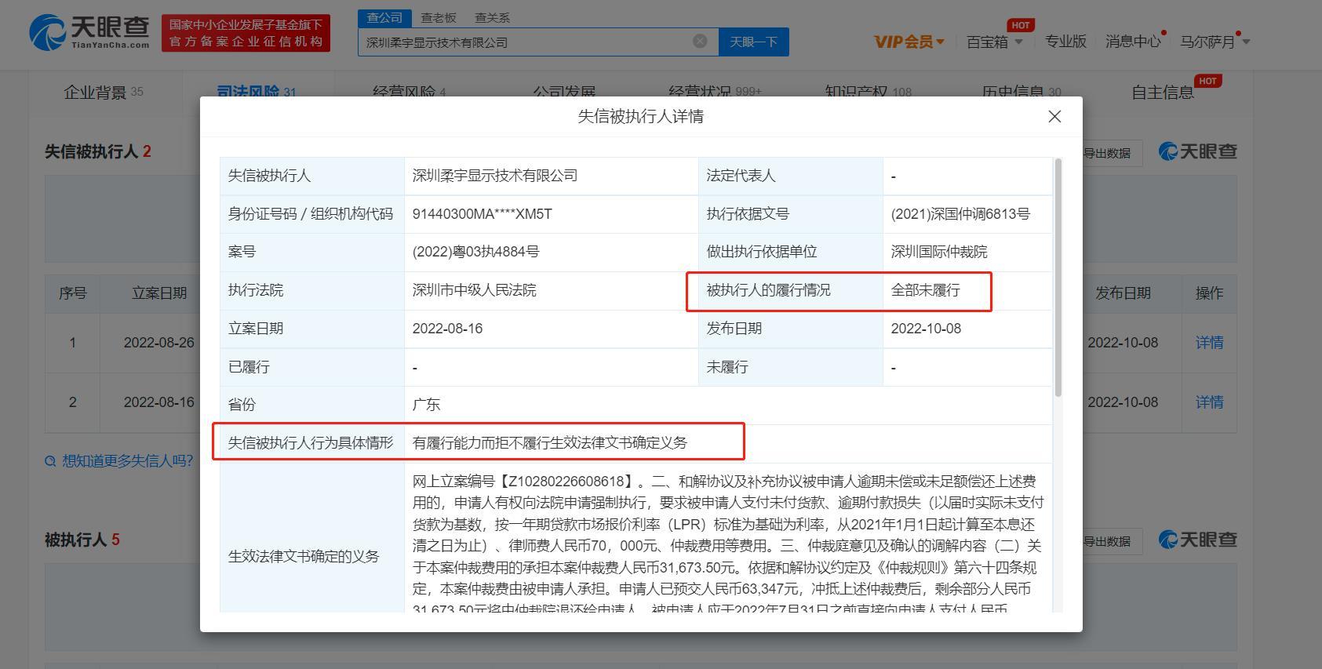The width and height of the screenshot is (1322, 669).
Task: Open the 自主信息 section tab
Action: coord(1162,93)
